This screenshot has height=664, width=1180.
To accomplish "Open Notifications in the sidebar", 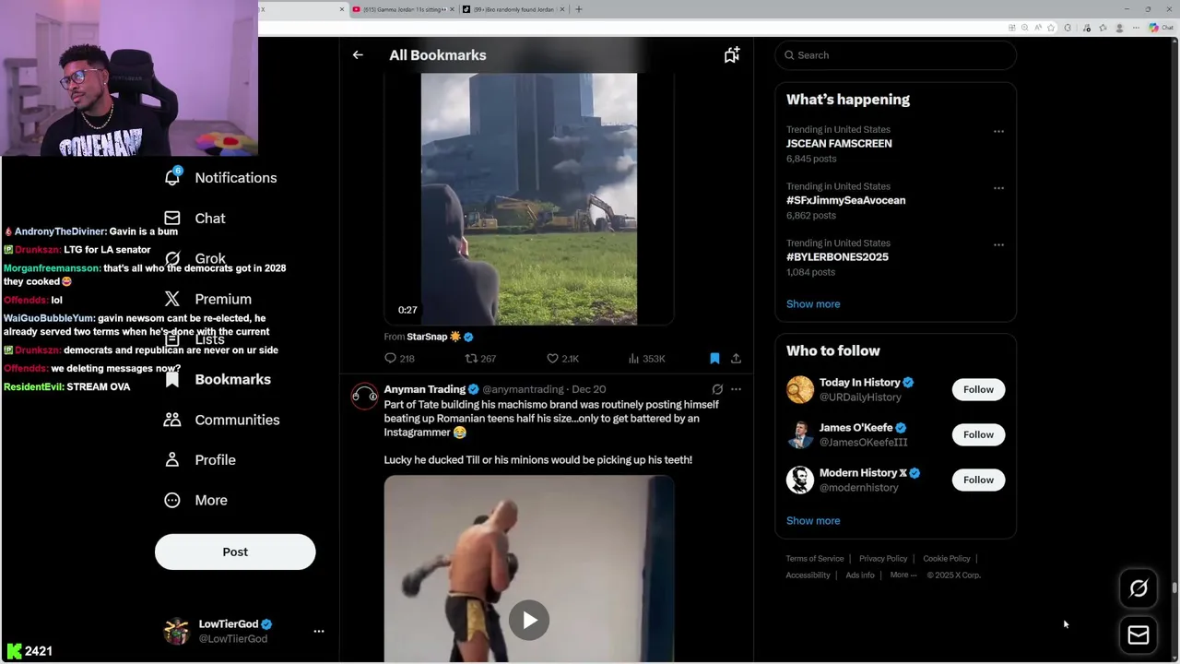I will tap(220, 178).
